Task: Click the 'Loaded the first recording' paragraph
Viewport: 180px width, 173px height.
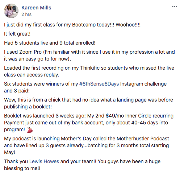Action: tap(89, 71)
